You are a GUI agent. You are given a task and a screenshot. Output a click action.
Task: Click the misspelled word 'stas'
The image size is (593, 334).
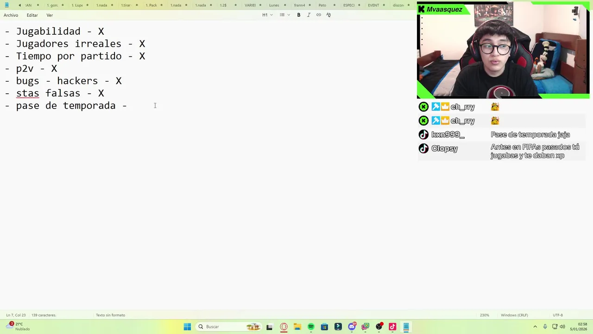(x=28, y=93)
